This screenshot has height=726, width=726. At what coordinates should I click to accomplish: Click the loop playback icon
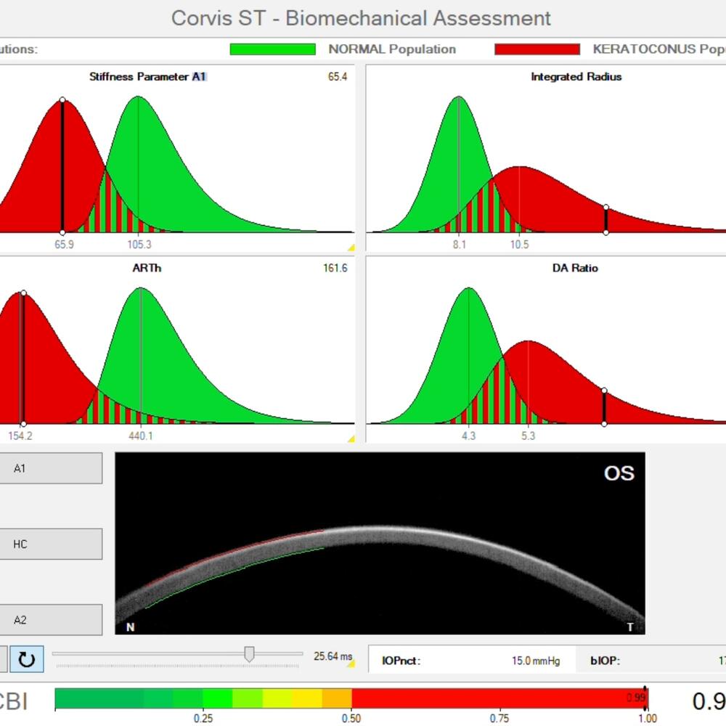click(26, 659)
